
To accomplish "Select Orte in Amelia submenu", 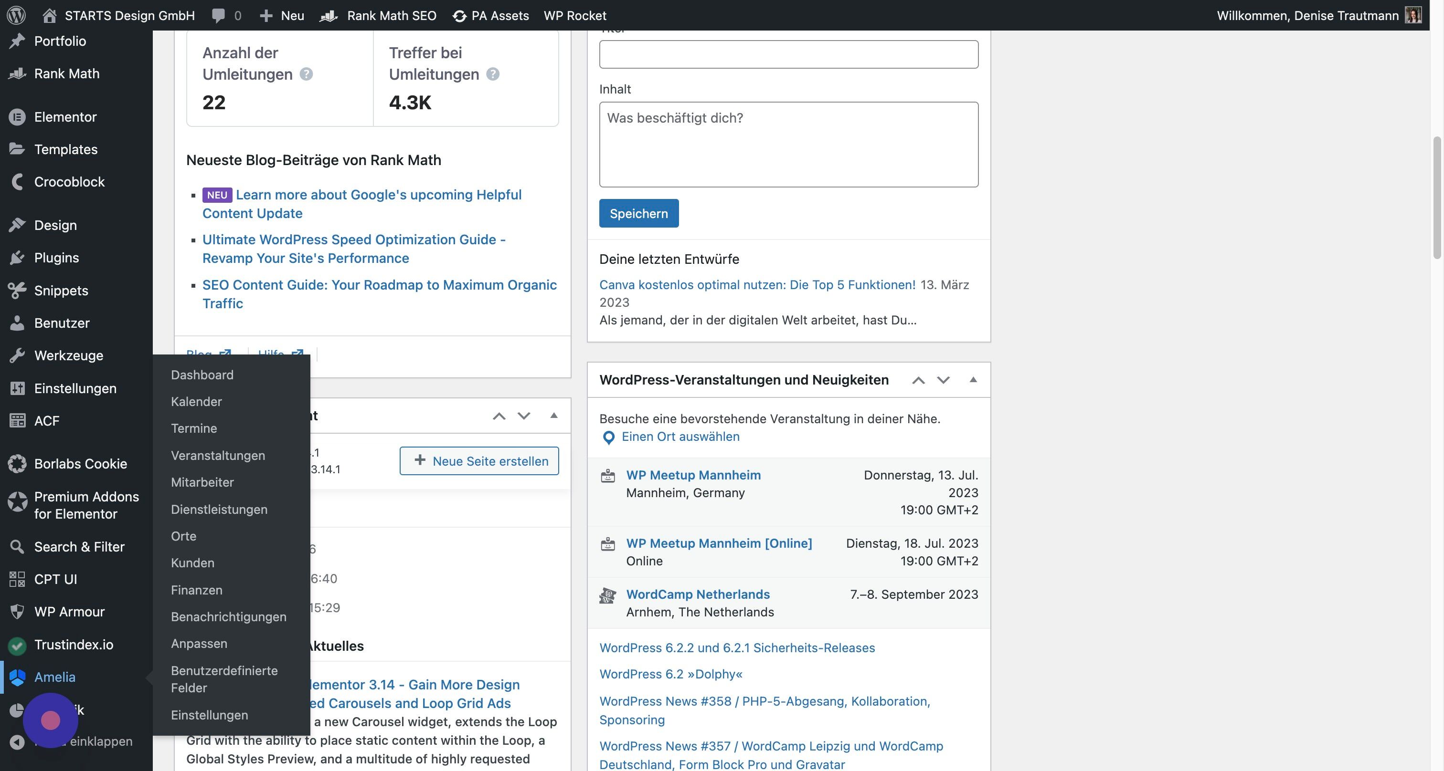I will pos(184,536).
